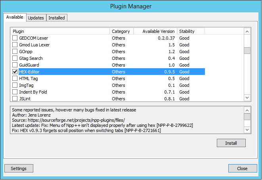This screenshot has width=262, height=180.
Task: Sort by Stability column header
Action: pos(191,31)
